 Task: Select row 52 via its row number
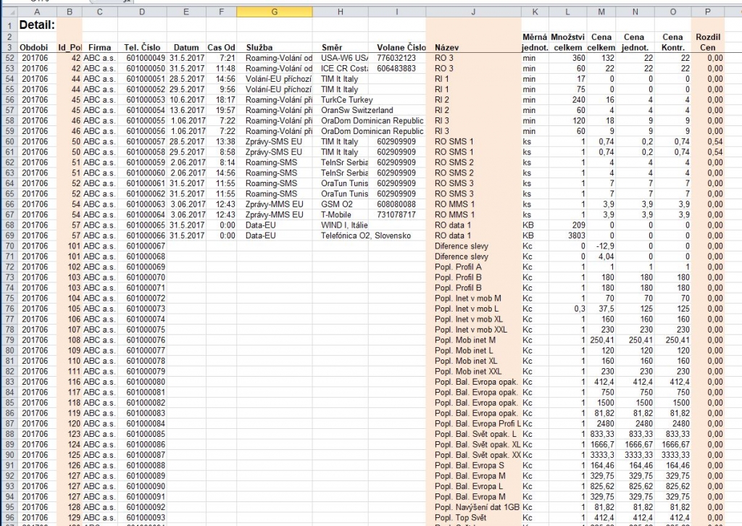(9, 58)
